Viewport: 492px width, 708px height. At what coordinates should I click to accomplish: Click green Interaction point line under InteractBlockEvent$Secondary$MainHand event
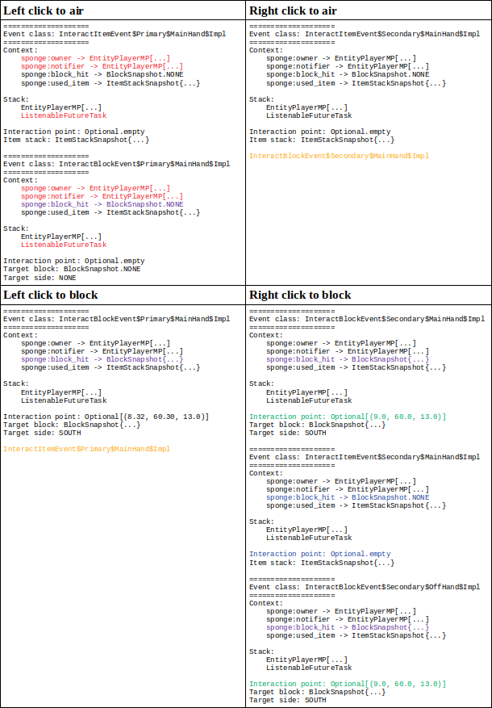(x=348, y=417)
